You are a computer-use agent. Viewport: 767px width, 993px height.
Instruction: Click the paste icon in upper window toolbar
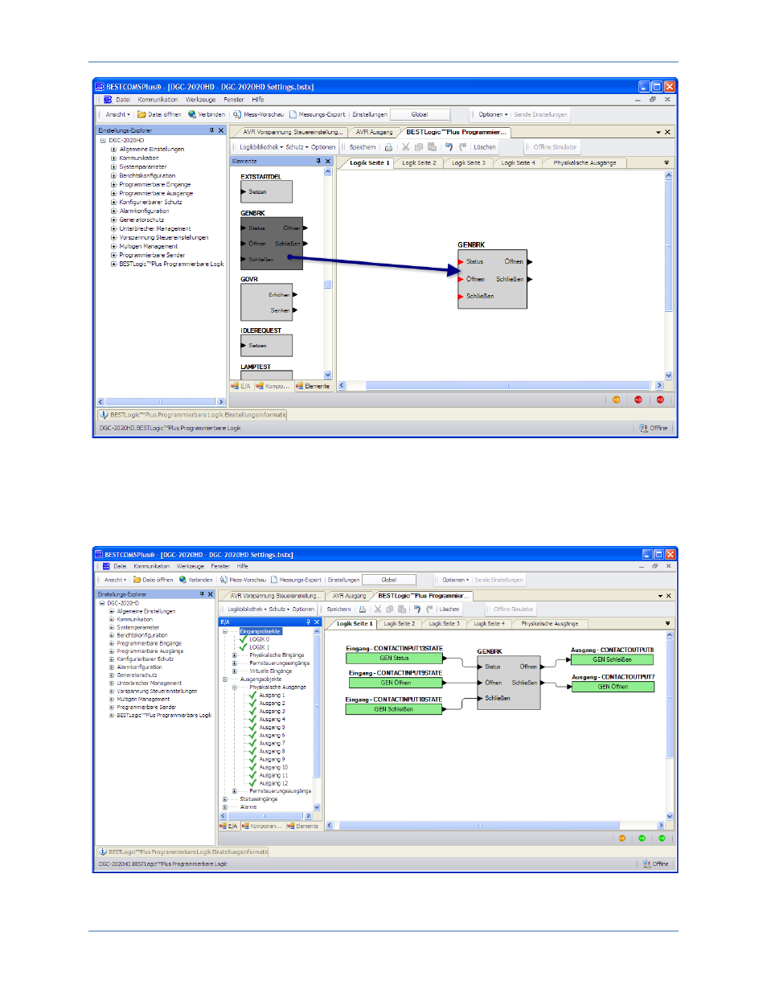coord(432,147)
